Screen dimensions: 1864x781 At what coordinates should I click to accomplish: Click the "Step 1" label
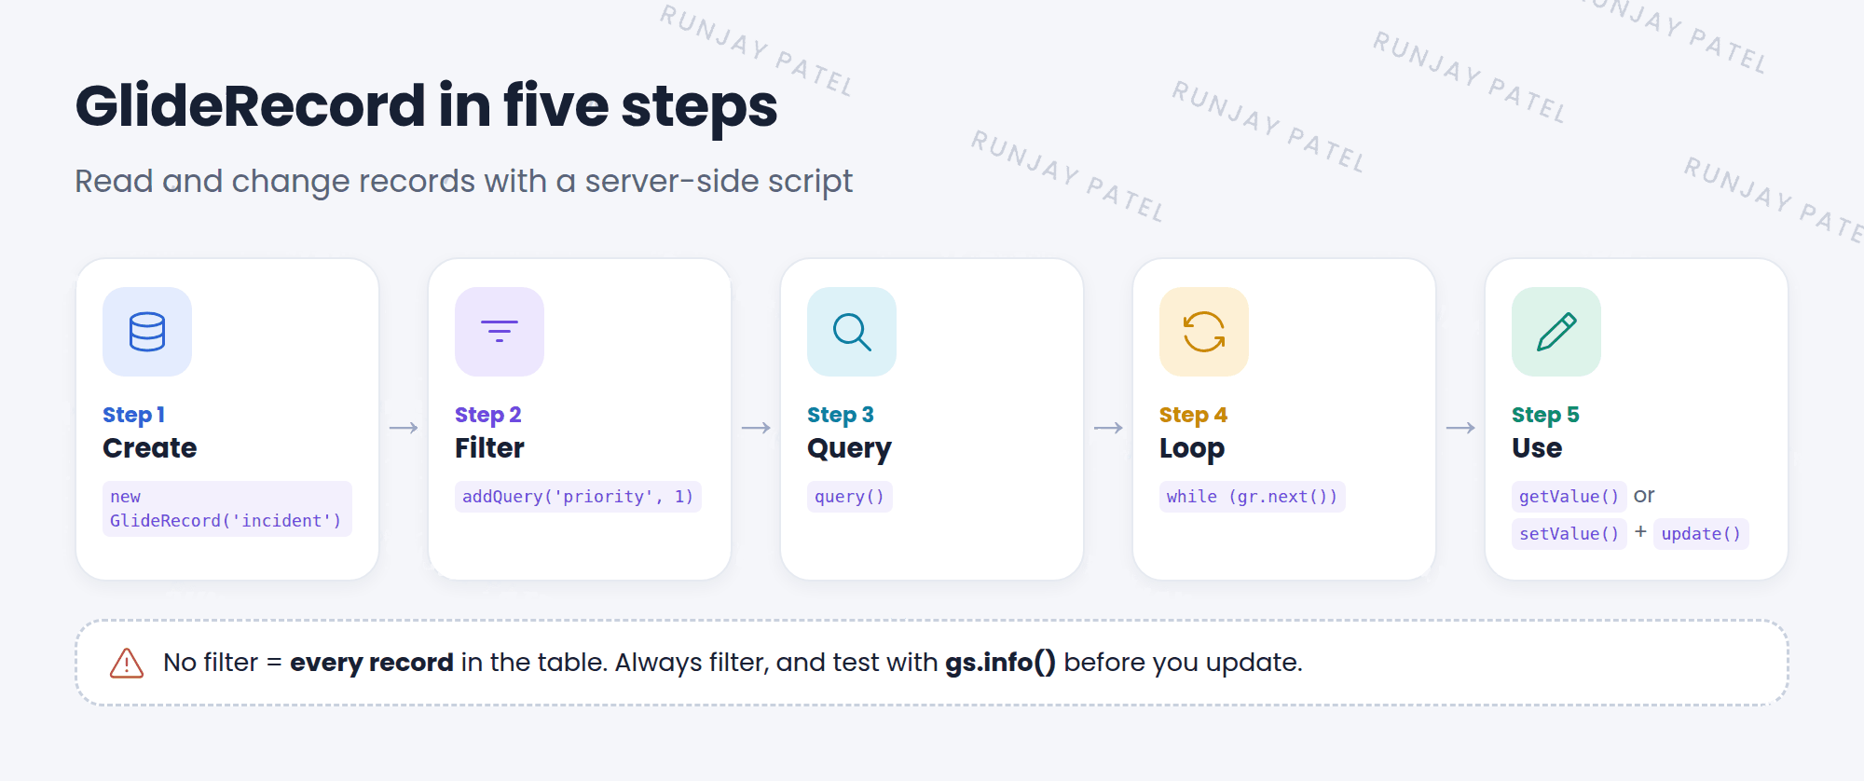pyautogui.click(x=133, y=415)
